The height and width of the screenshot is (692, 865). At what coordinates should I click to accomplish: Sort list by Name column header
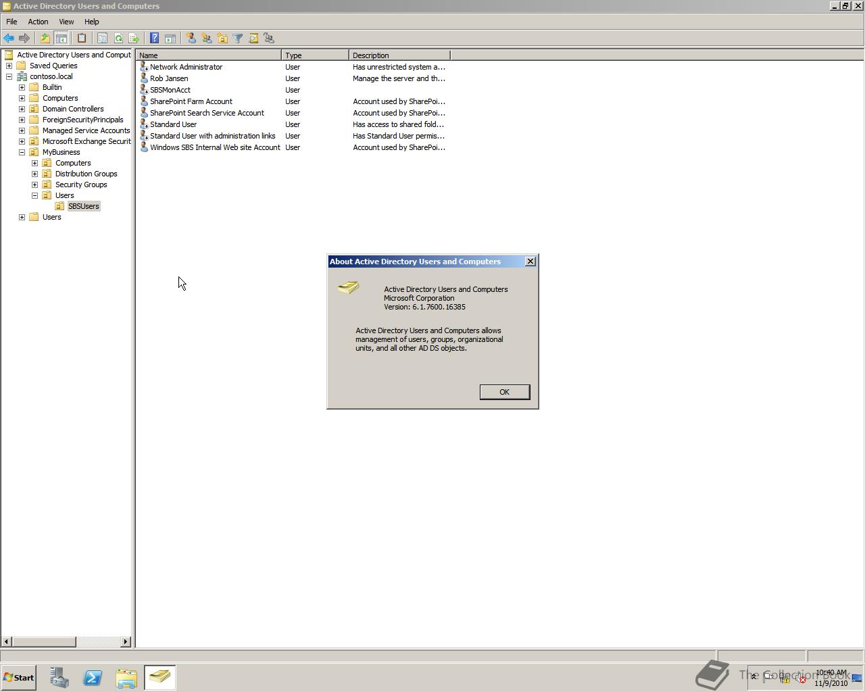point(208,55)
